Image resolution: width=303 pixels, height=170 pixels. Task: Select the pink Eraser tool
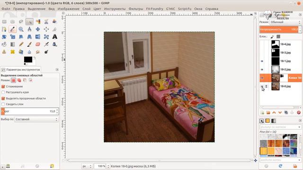38,44
